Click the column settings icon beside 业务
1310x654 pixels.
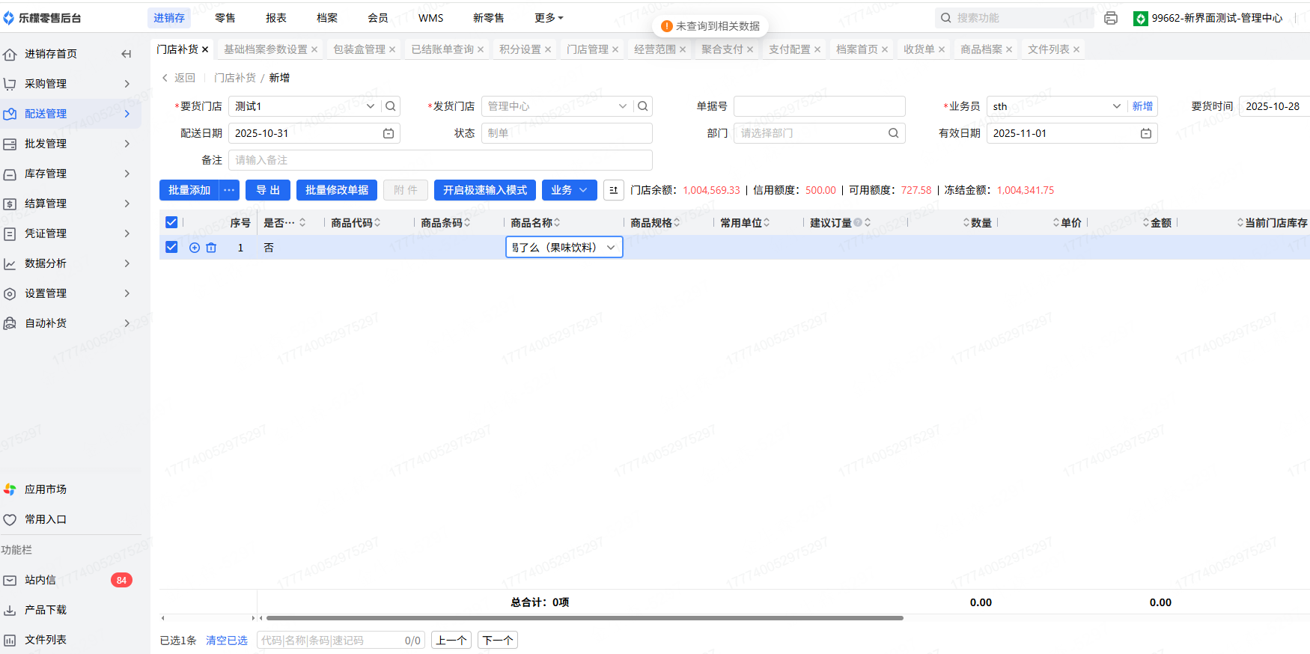click(614, 190)
